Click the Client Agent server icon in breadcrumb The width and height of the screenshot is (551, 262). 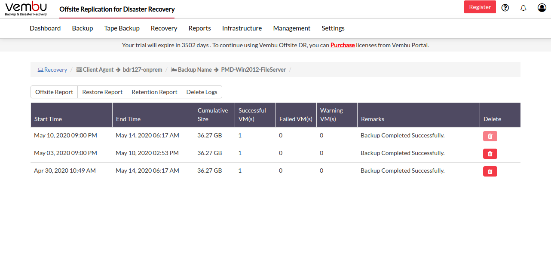[79, 70]
